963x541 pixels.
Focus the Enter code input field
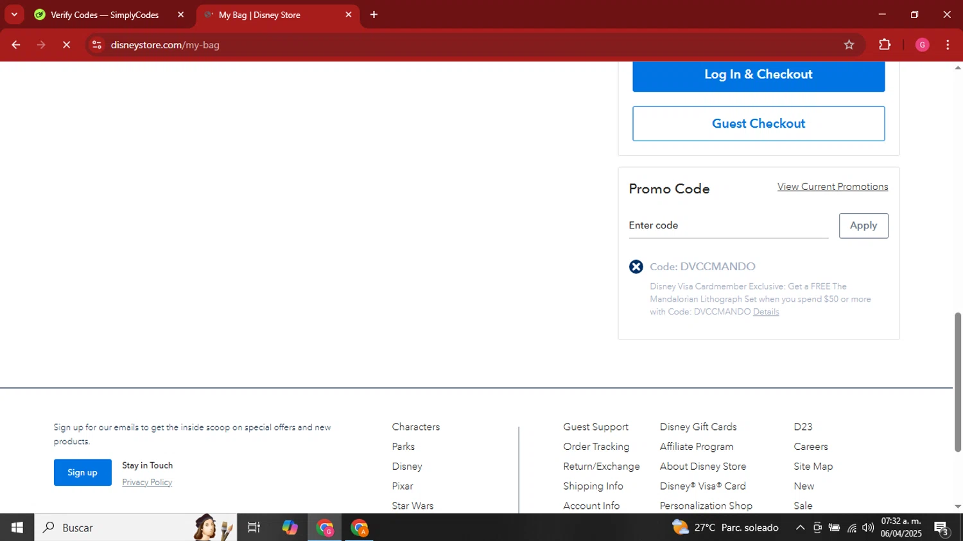[729, 225]
